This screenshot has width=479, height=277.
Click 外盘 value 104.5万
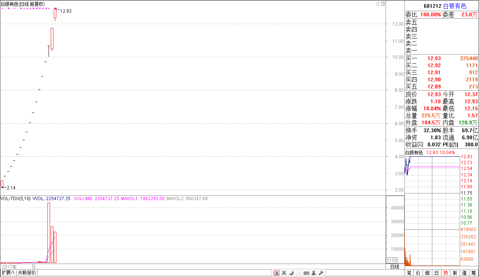pos(431,123)
